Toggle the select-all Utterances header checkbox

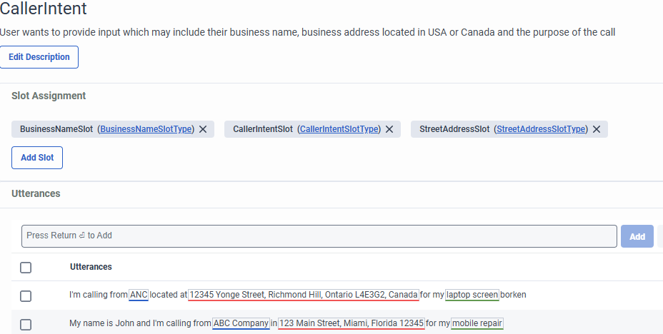26,267
